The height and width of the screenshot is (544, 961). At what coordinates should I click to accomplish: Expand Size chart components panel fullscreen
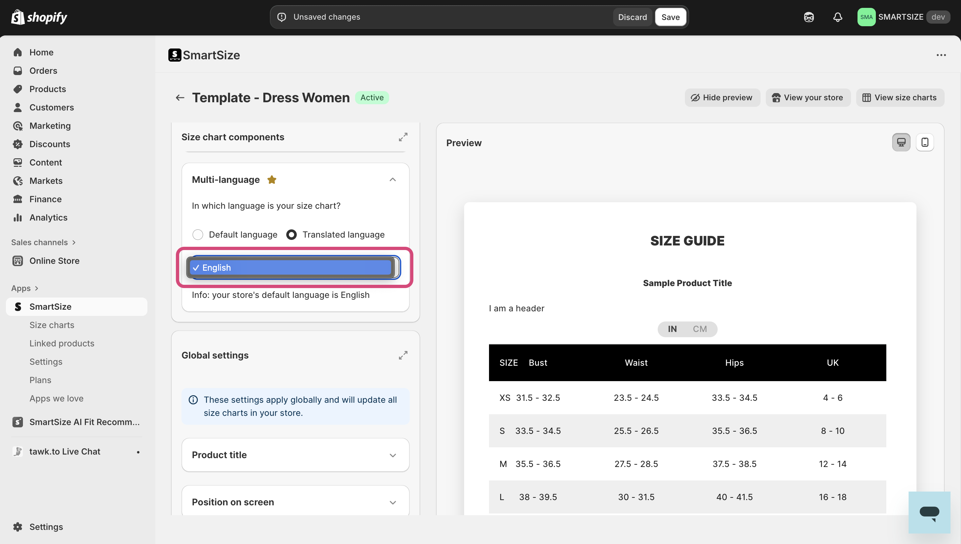403,137
